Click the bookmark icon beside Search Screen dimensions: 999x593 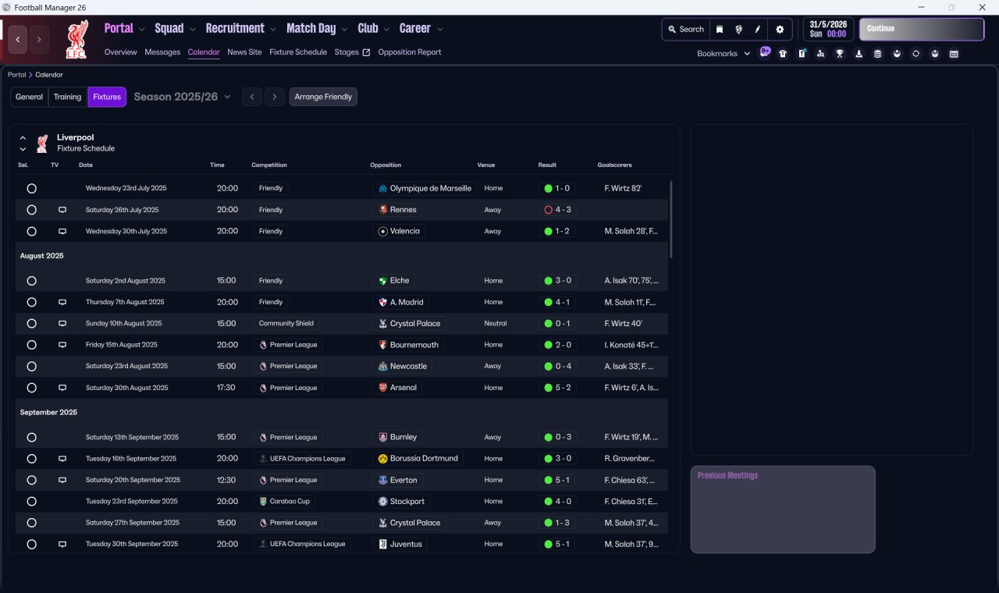click(x=720, y=30)
